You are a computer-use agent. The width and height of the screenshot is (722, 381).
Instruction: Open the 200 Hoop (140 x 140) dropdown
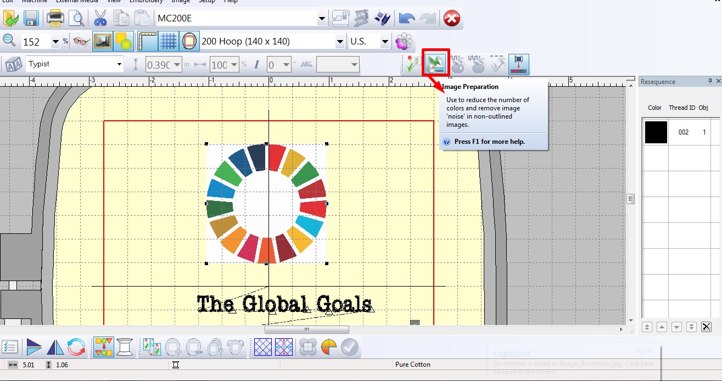[339, 42]
